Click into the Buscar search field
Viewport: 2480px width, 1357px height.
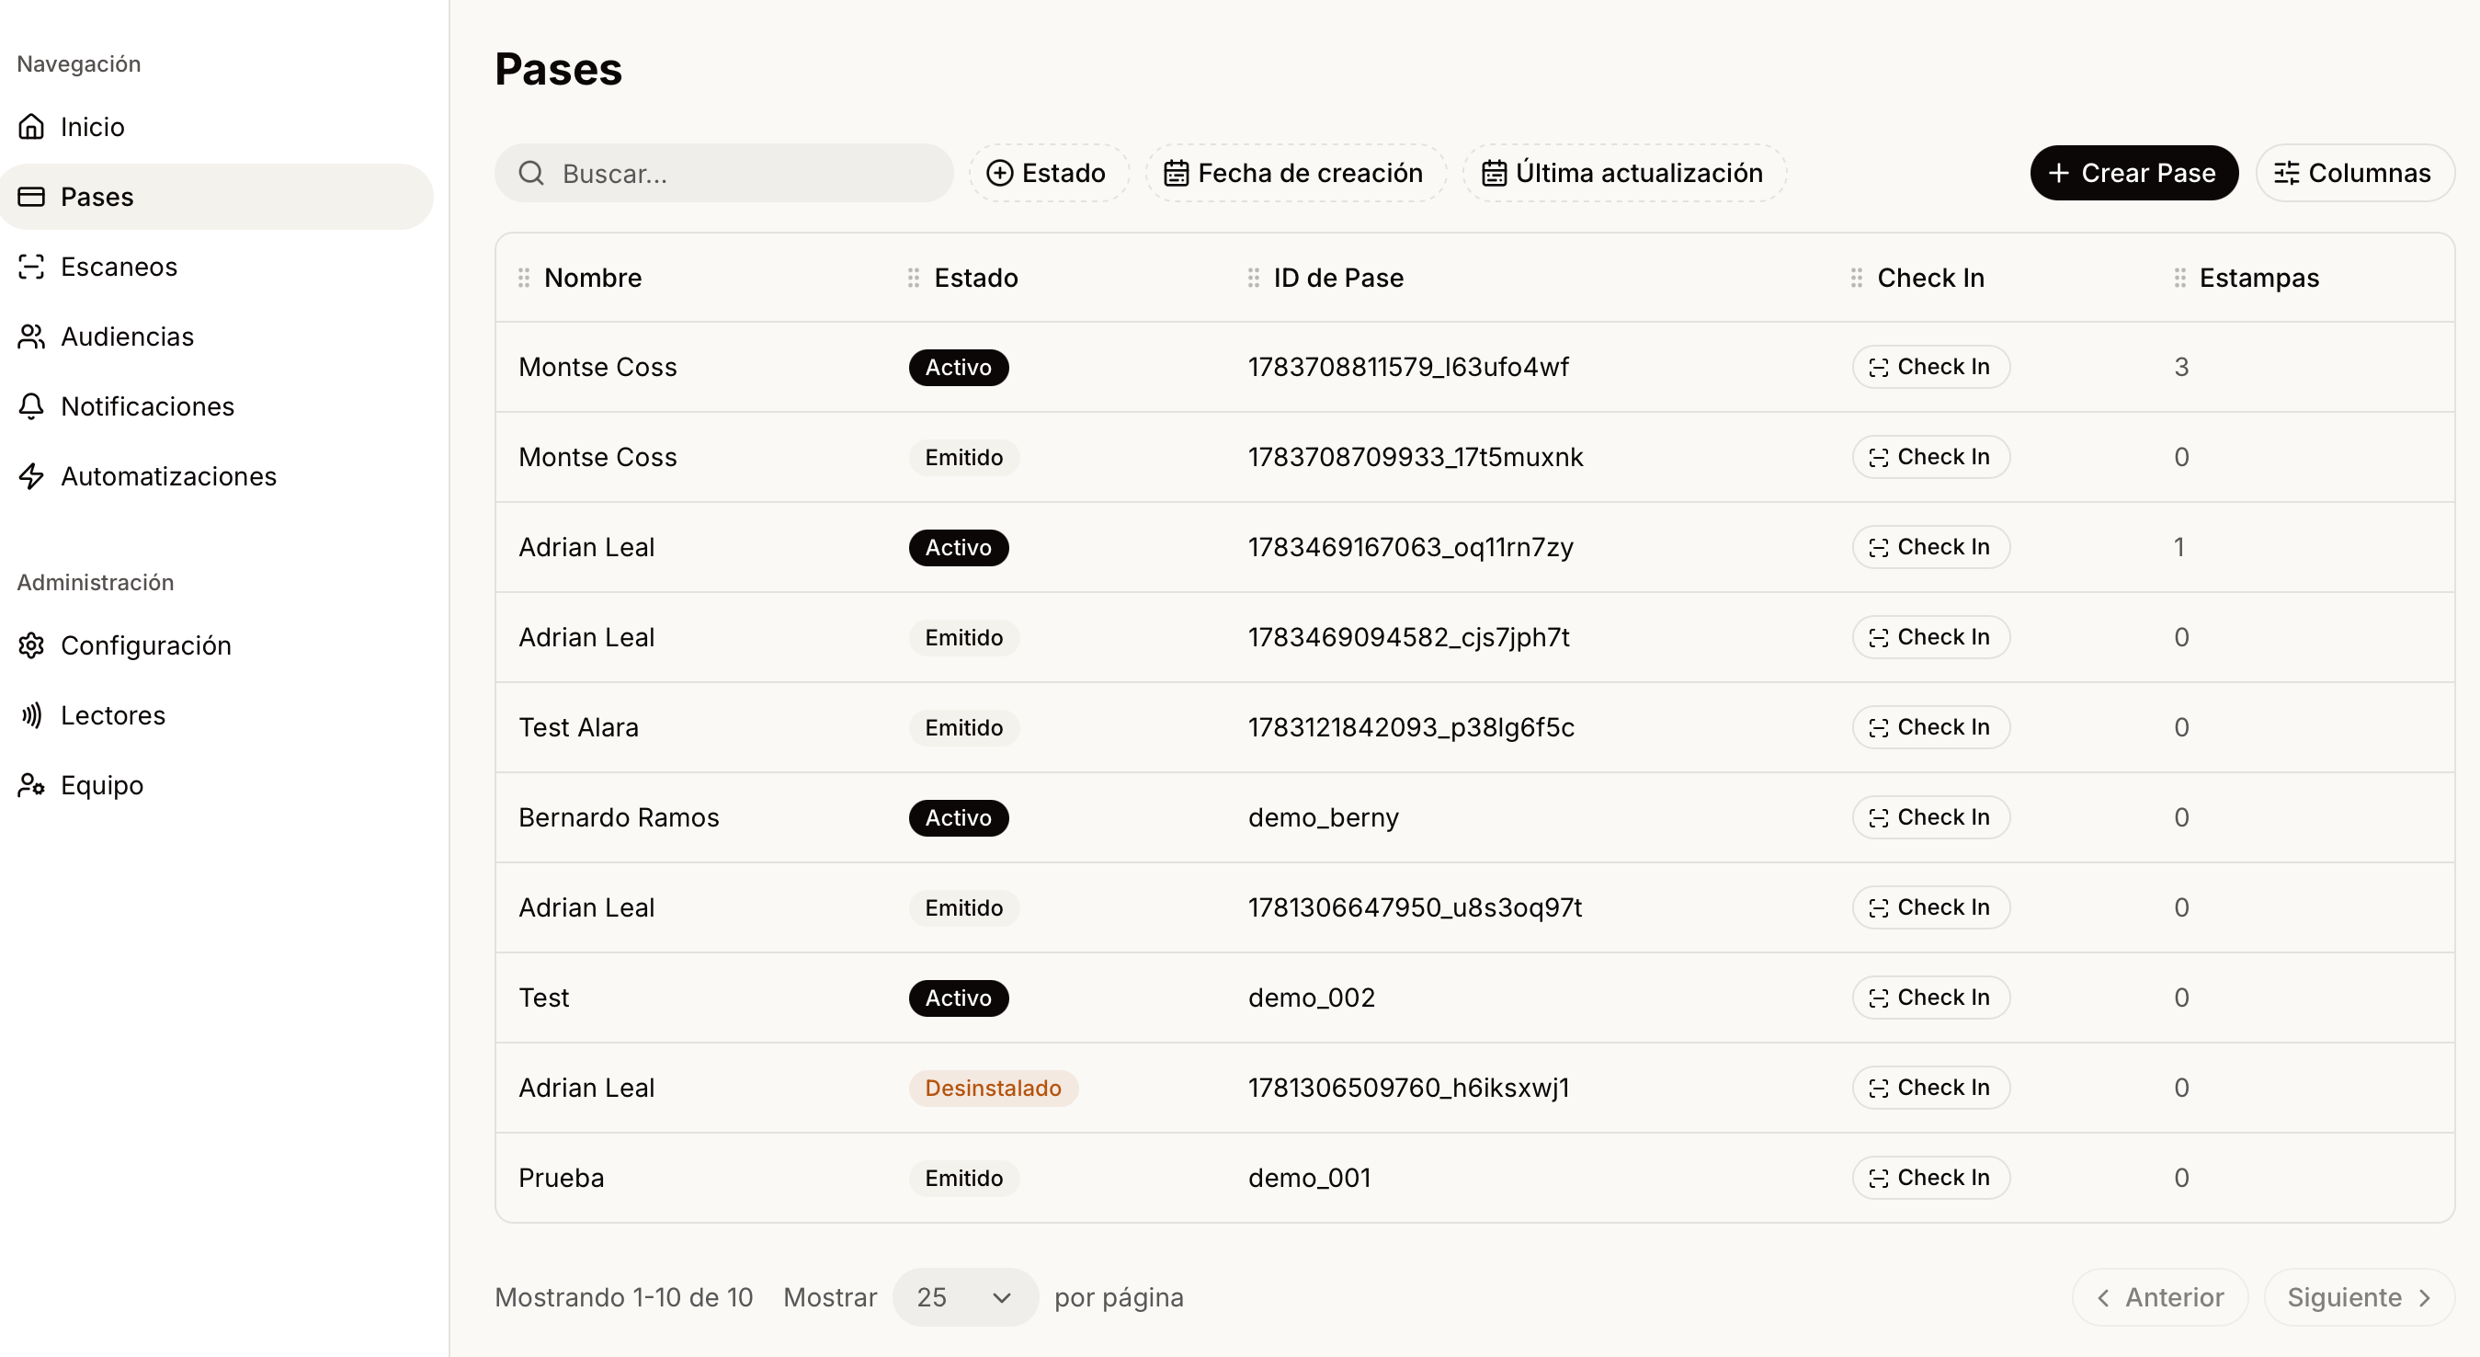(x=724, y=174)
